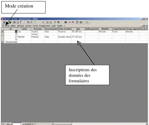149x125 pixels.
Task: Click the Format Painter brush icon
Action: coord(35,22)
